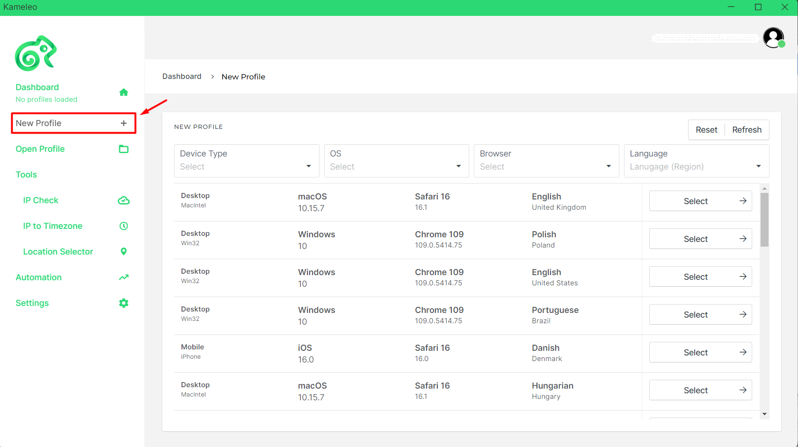798x447 pixels.
Task: Click the Settings gear icon
Action: pyautogui.click(x=123, y=303)
